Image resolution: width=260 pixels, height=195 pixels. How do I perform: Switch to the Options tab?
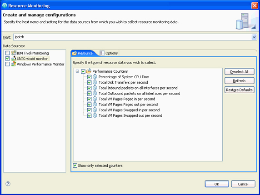click(109, 53)
